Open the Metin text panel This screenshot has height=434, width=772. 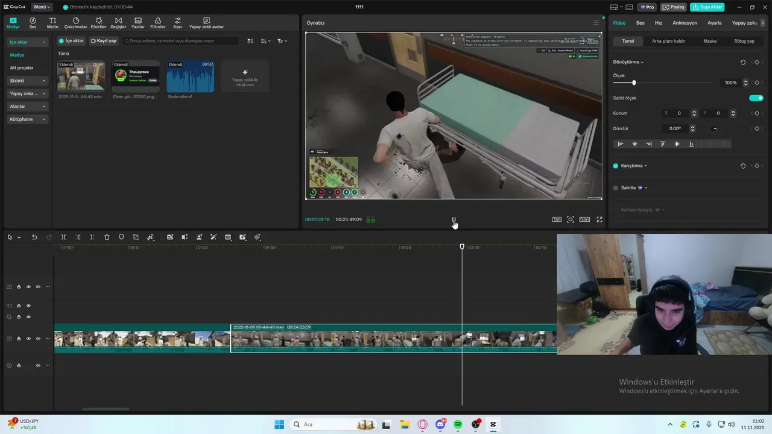pyautogui.click(x=52, y=23)
